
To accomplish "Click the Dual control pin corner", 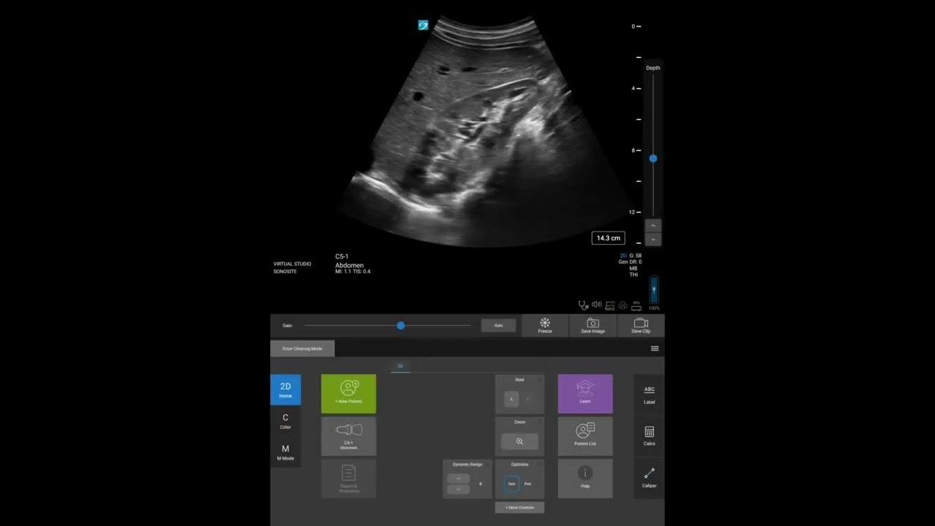I will coord(540,379).
